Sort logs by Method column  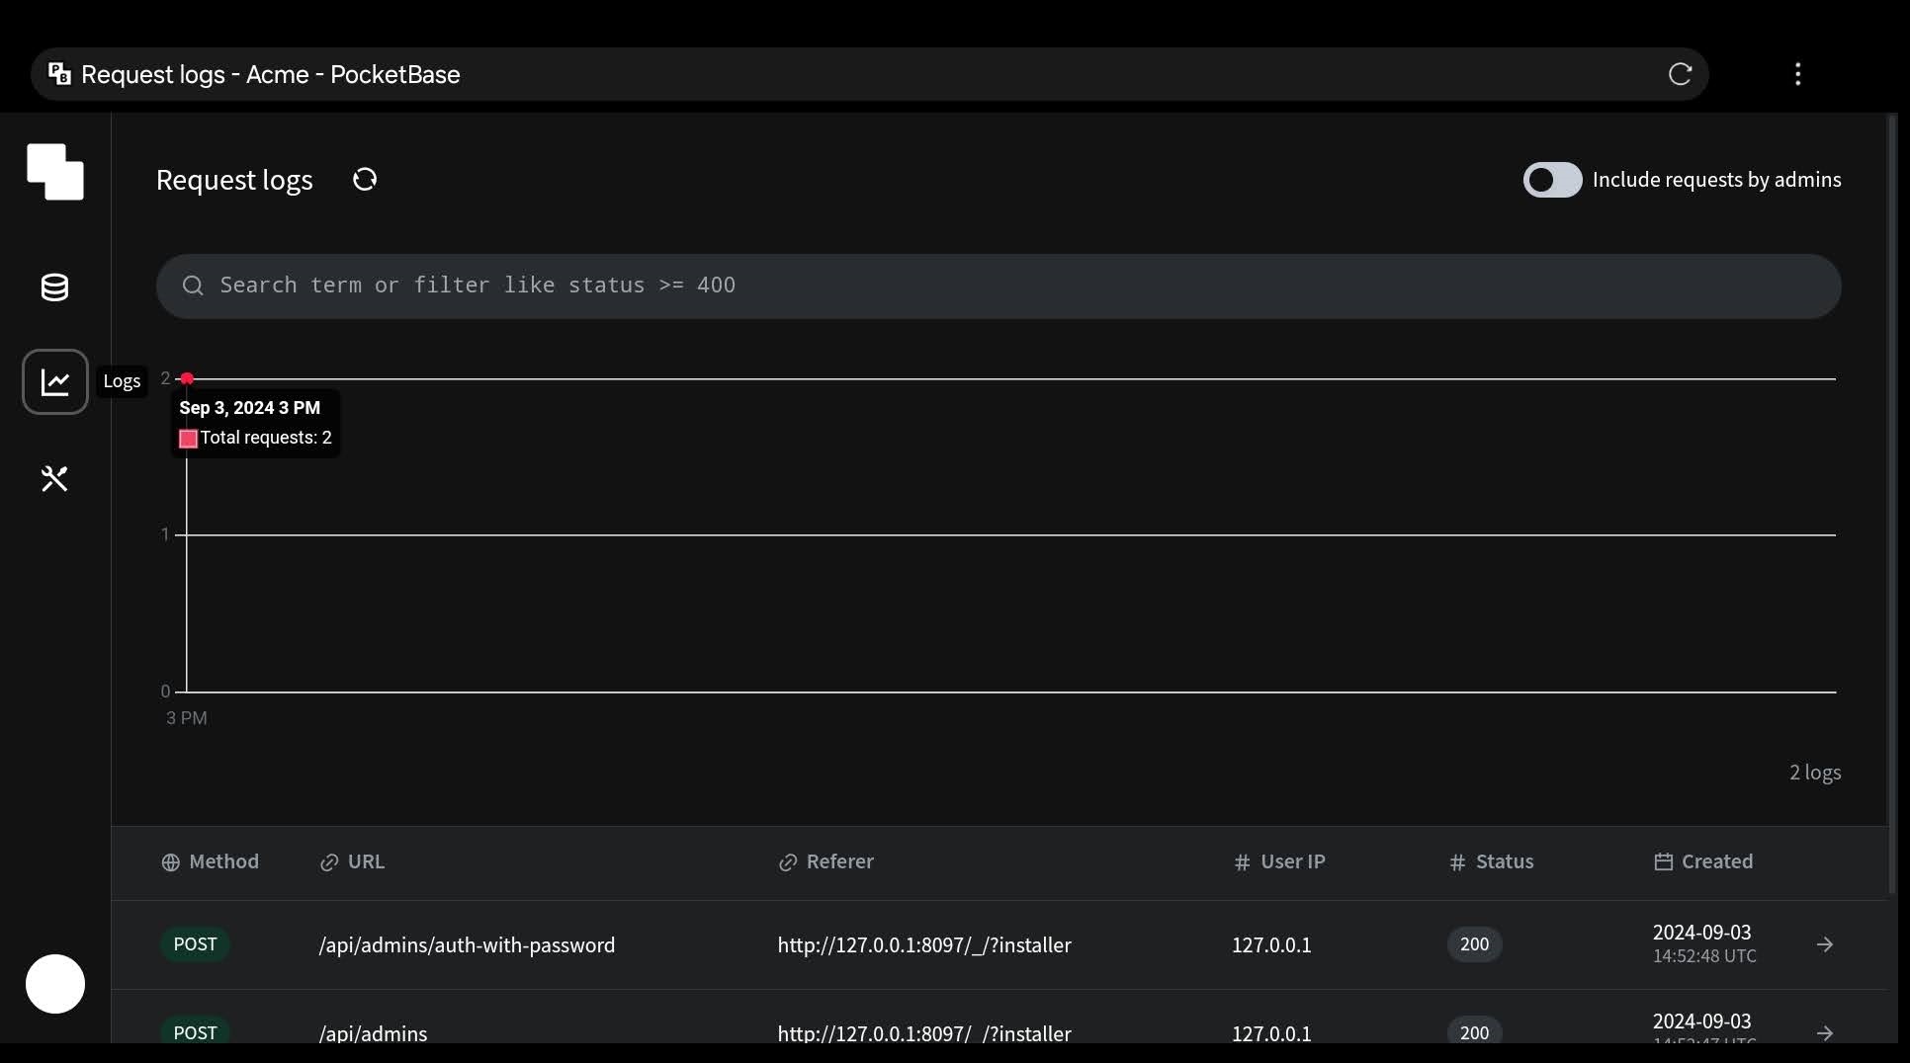click(211, 861)
